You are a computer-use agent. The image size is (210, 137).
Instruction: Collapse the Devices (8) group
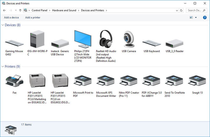pos(3,25)
